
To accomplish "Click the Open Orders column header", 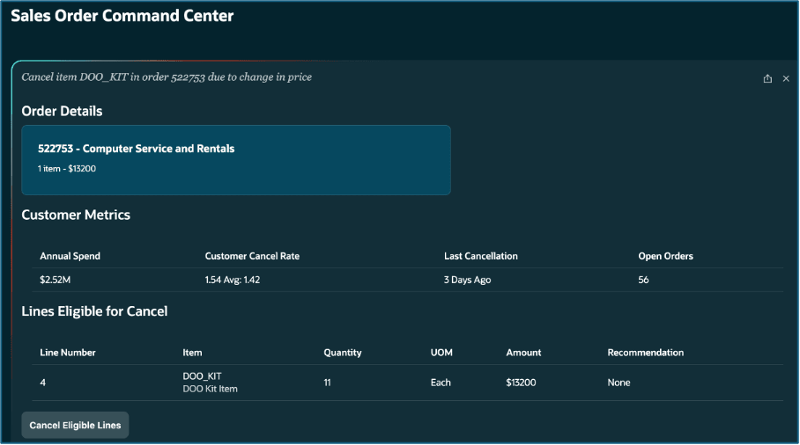I will (x=665, y=256).
